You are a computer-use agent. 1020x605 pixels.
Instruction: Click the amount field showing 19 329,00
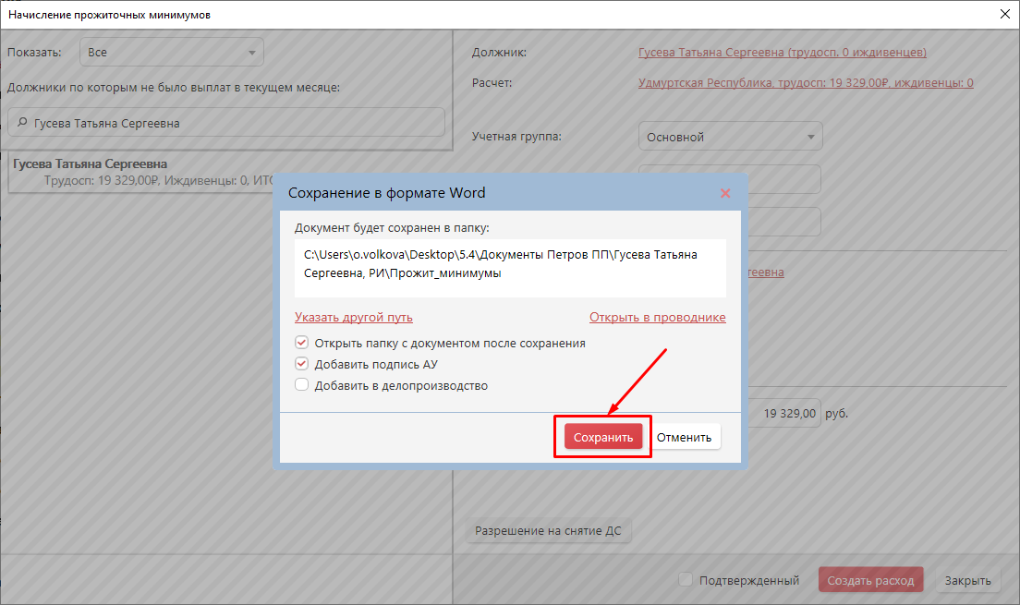pyautogui.click(x=785, y=414)
